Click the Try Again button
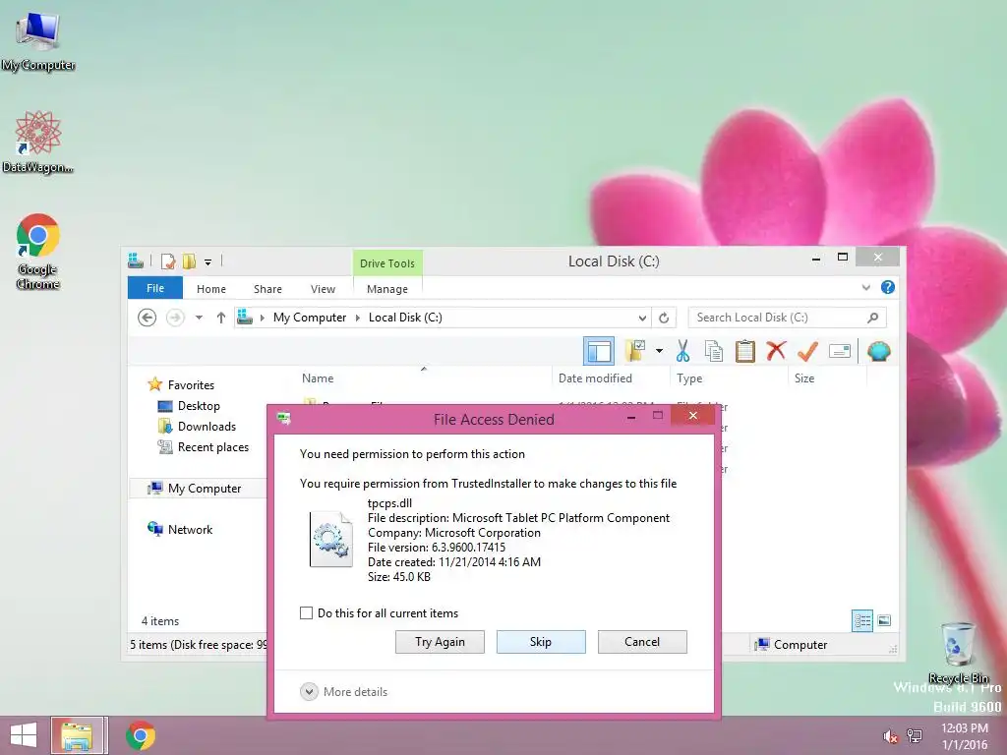 point(440,642)
